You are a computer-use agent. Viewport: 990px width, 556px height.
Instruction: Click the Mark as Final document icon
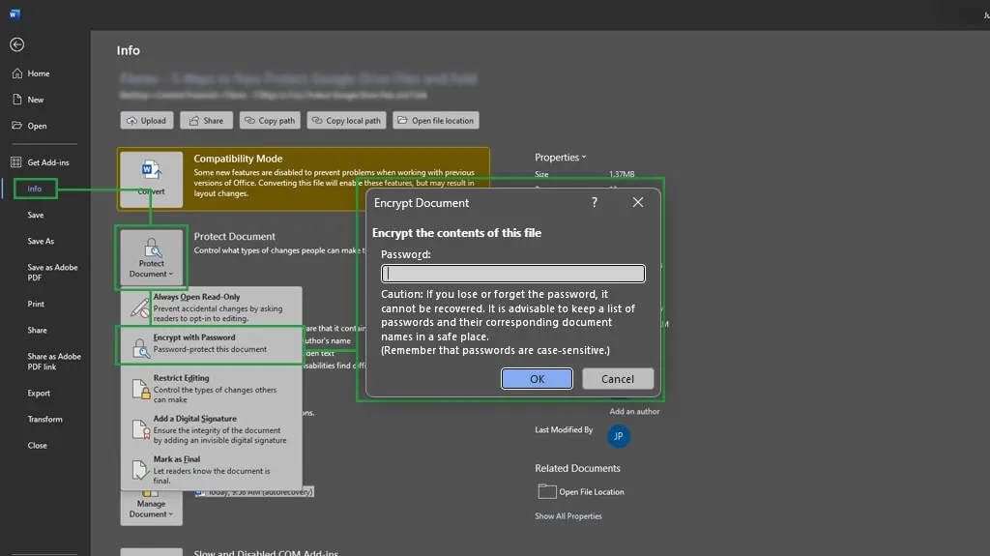tap(139, 470)
